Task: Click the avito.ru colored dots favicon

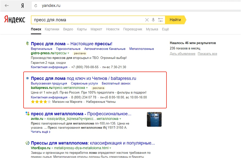Action: click(27, 114)
